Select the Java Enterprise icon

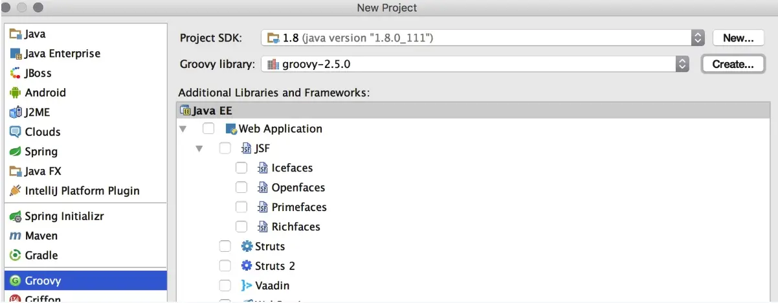pyautogui.click(x=16, y=54)
